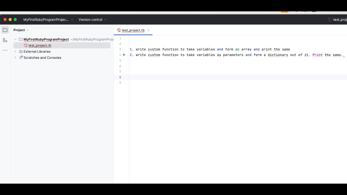The height and width of the screenshot is (195, 347).
Task: Expand the Scratches and Consoles node
Action: click(x=15, y=57)
